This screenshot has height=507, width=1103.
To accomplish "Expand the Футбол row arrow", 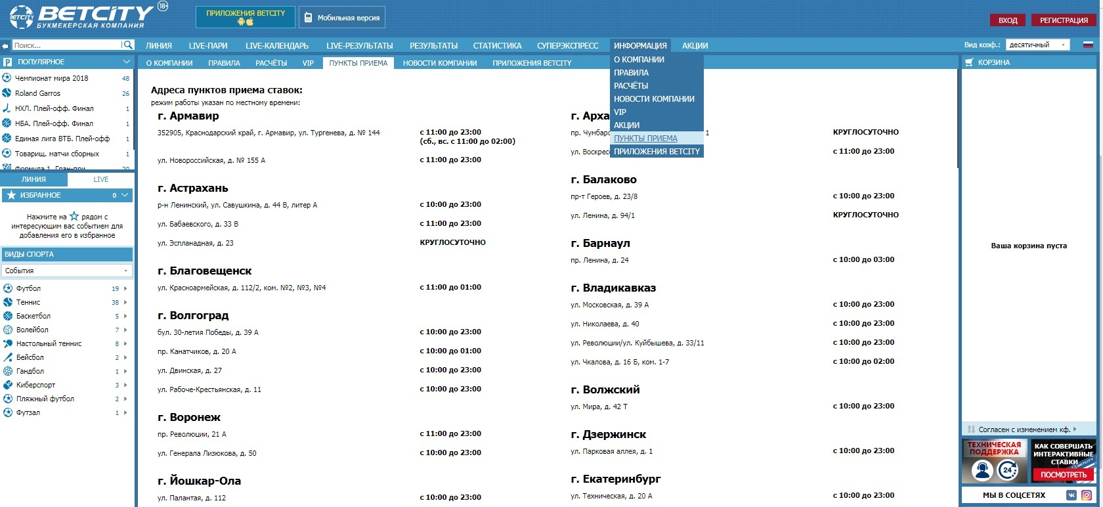I will [125, 288].
